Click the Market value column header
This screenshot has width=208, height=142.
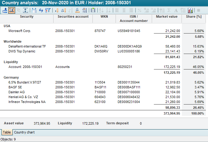pyautogui.click(x=167, y=17)
